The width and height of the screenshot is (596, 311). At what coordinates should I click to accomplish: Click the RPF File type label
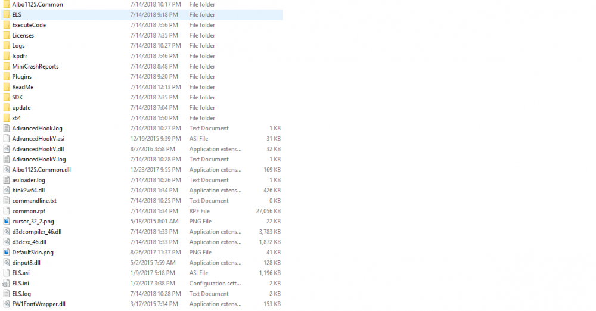(200, 211)
